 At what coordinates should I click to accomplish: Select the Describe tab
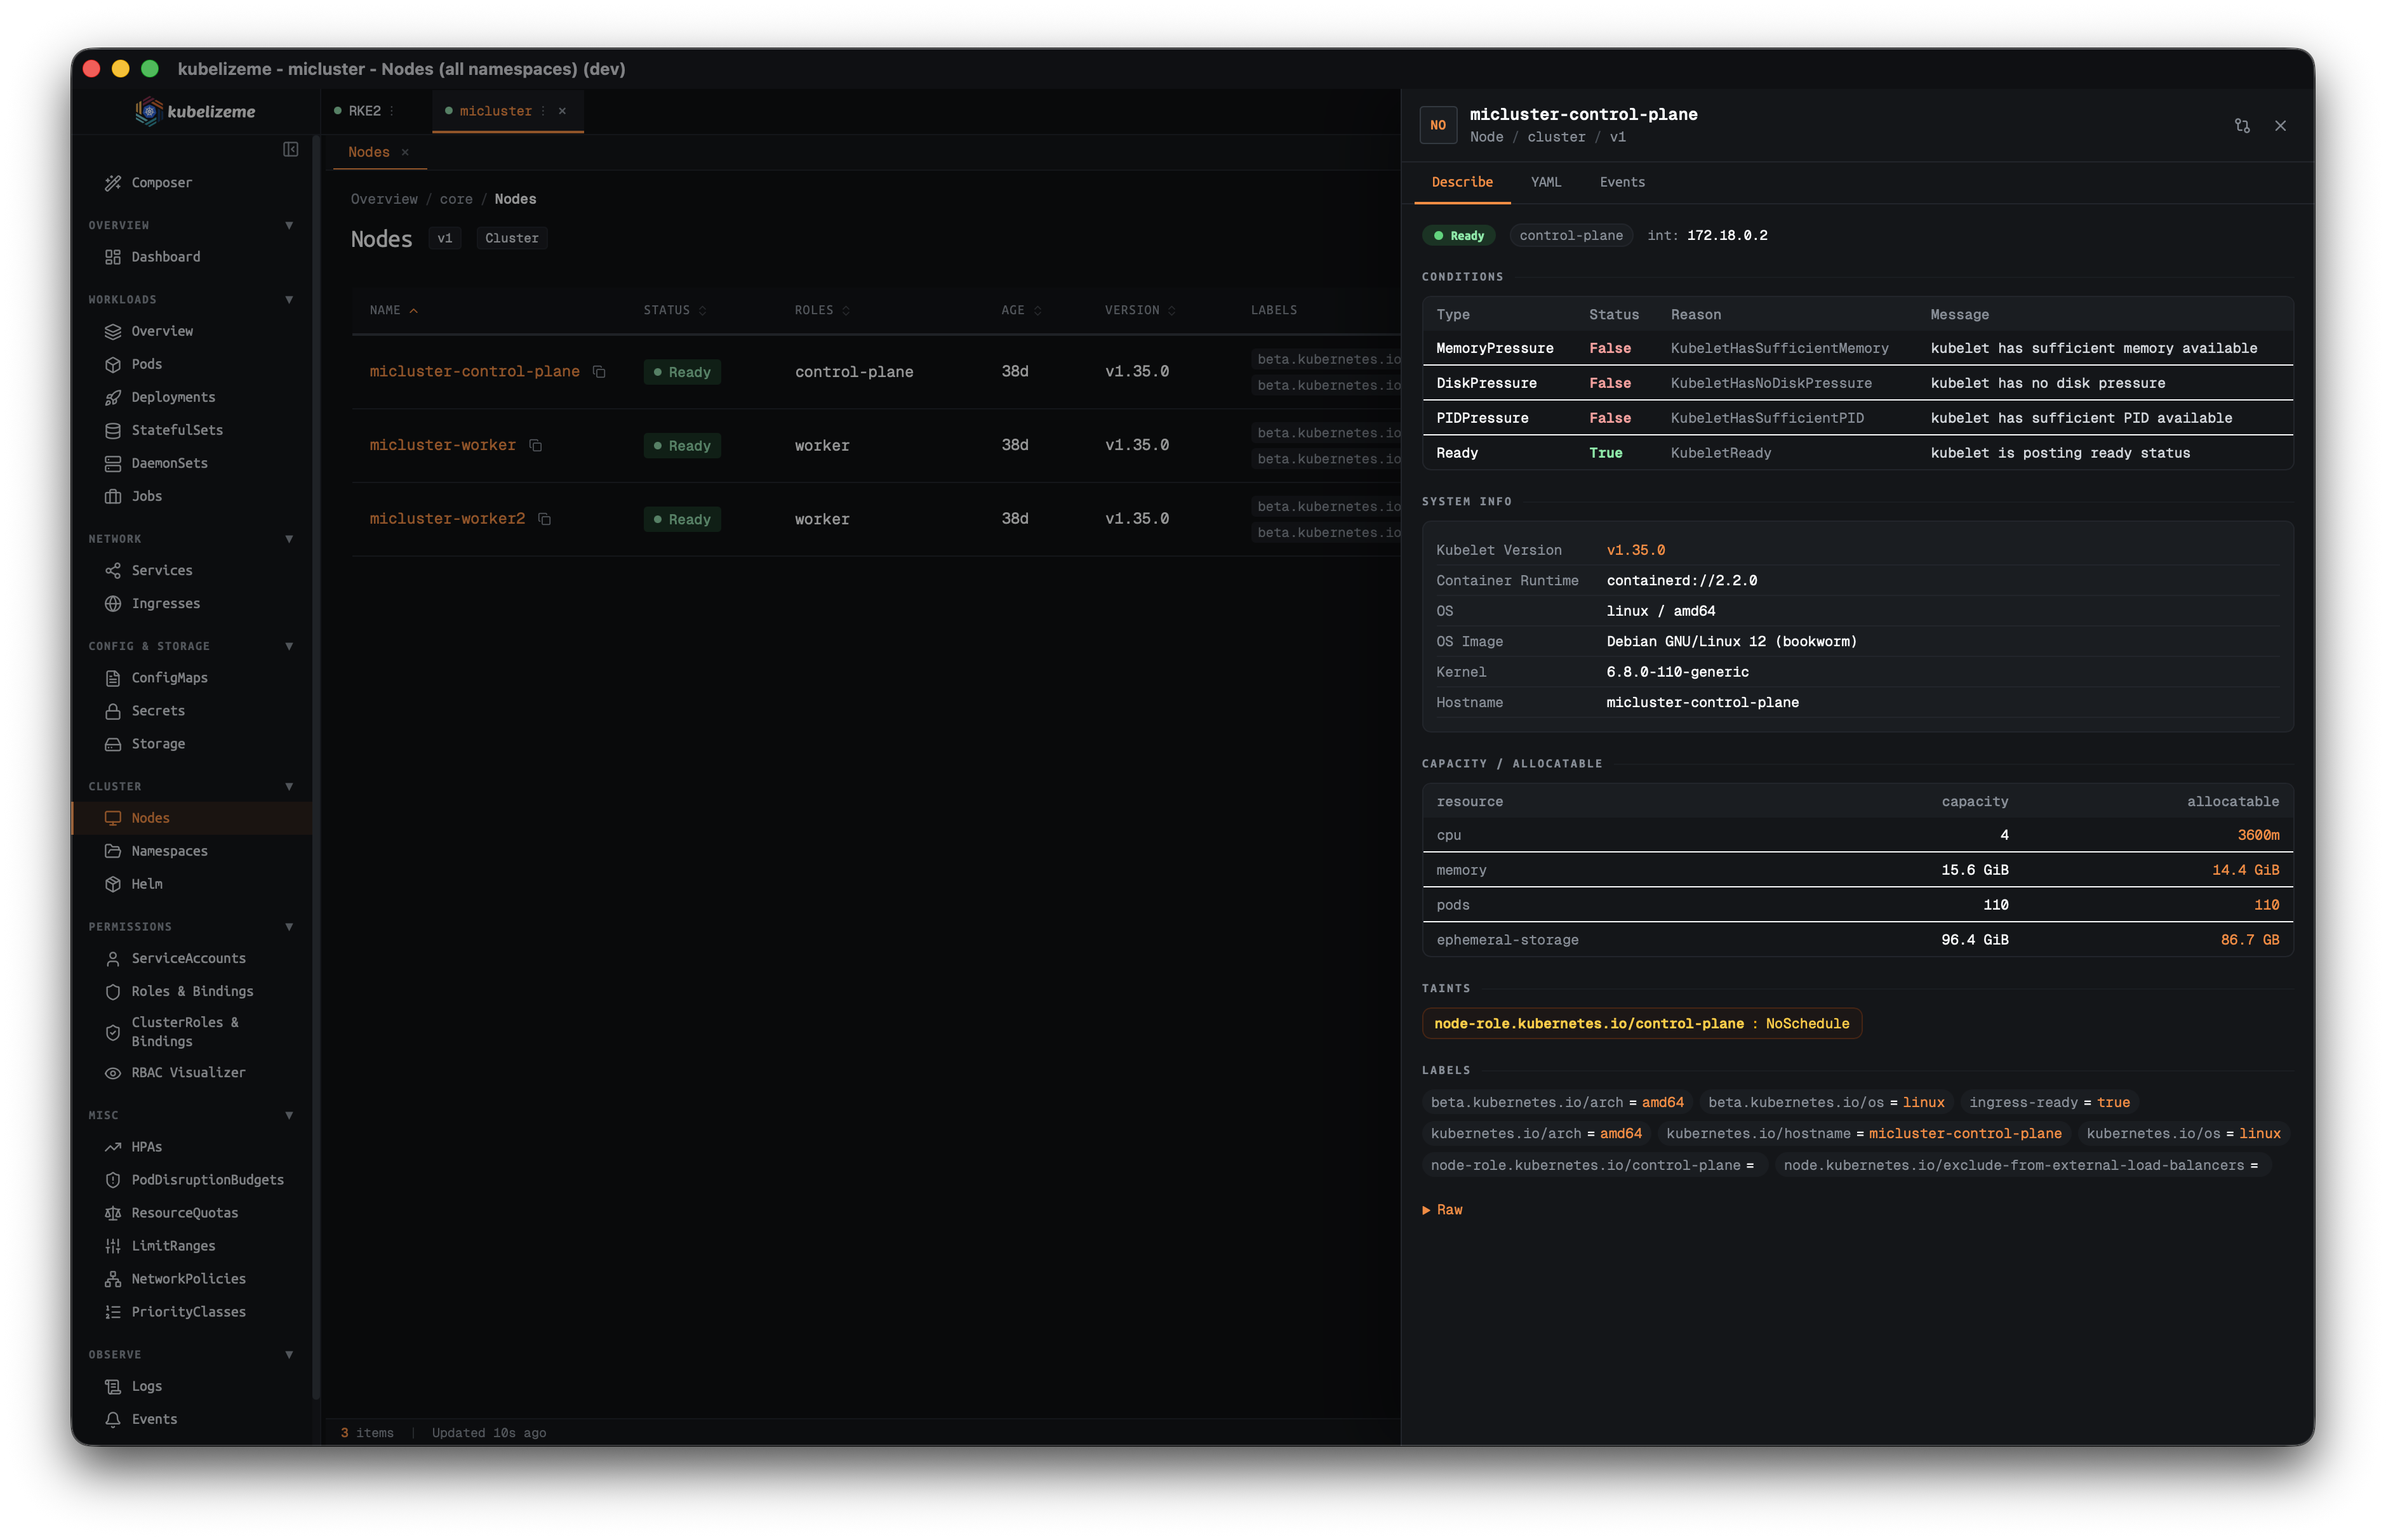(x=1462, y=182)
